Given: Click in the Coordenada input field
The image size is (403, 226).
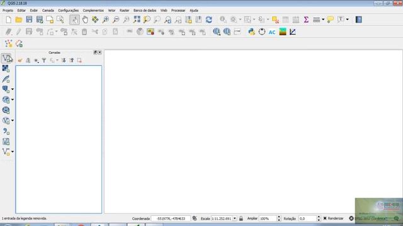Looking at the screenshot, I should click(x=171, y=218).
